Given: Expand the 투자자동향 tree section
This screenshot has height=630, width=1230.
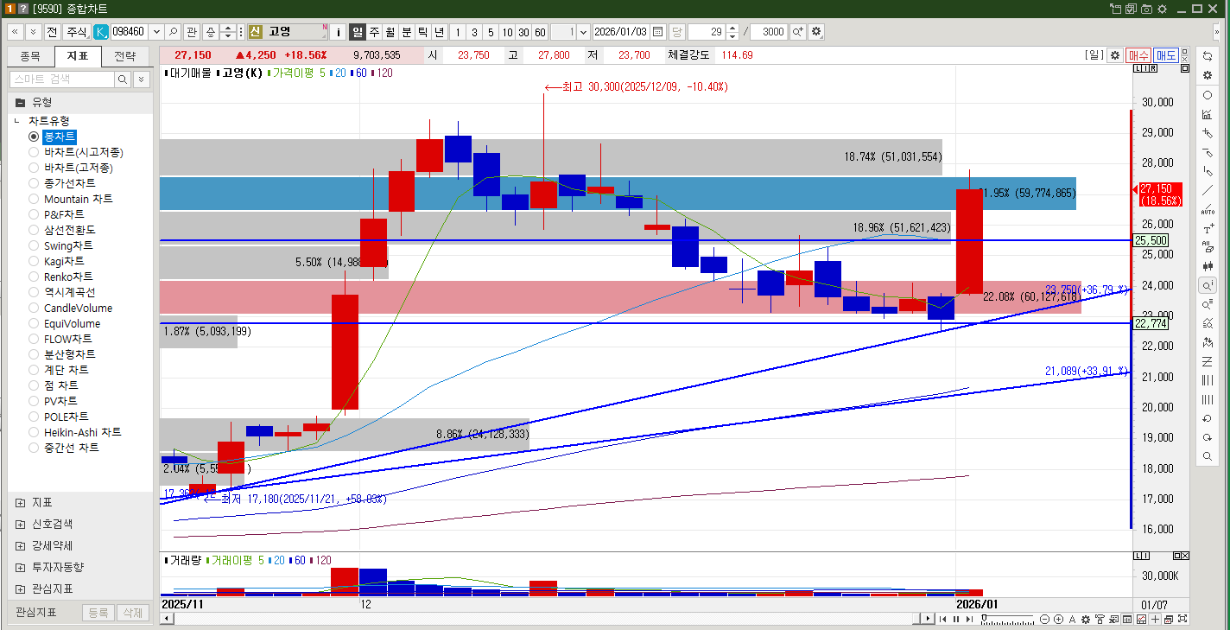Looking at the screenshot, I should (20, 567).
